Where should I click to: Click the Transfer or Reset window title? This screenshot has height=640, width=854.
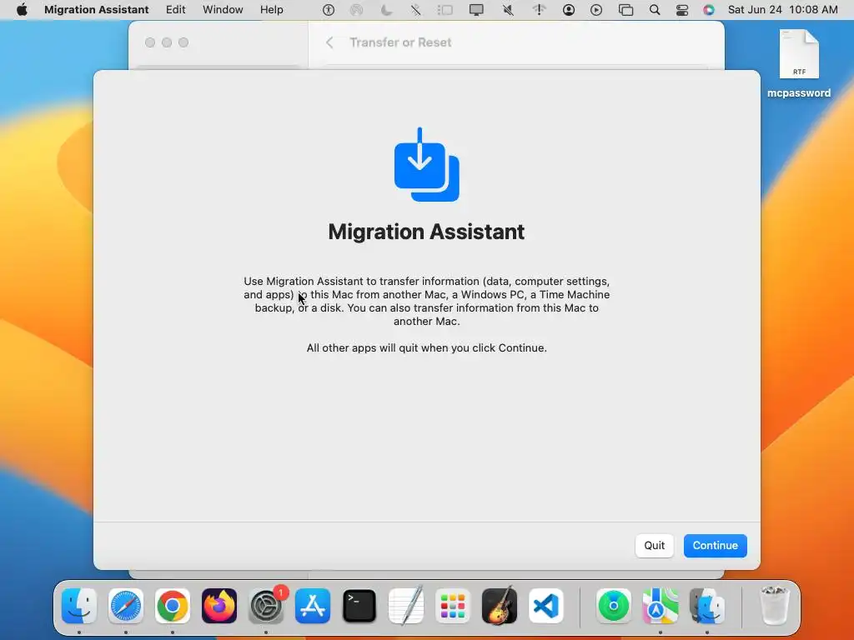click(400, 42)
